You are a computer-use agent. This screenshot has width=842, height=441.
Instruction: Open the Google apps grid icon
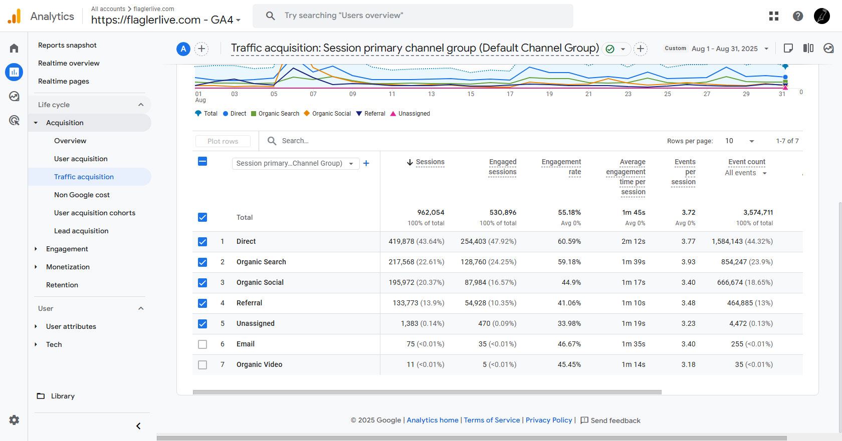(x=774, y=16)
